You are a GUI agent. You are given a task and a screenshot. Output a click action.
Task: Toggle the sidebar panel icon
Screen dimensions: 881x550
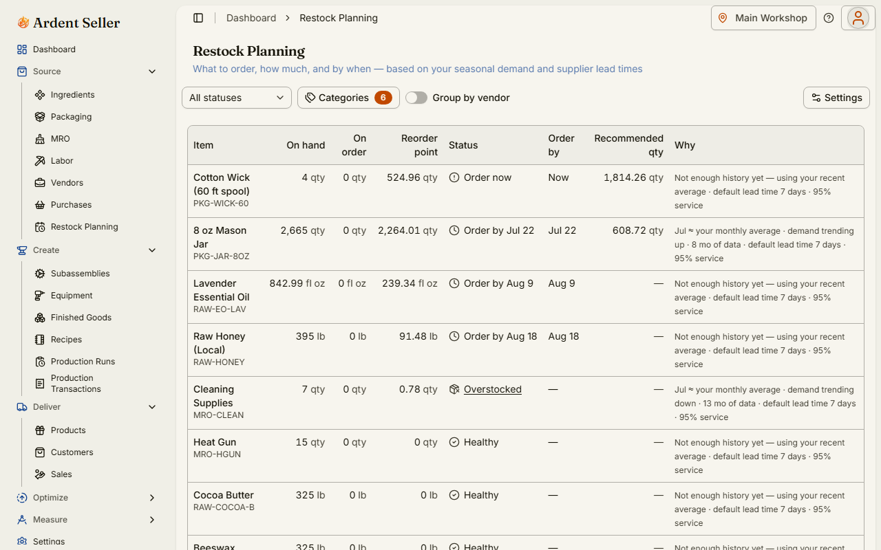click(198, 18)
